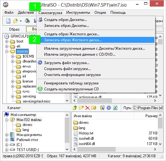Expand the TEST-USB(D:) drive node

(x=7, y=150)
